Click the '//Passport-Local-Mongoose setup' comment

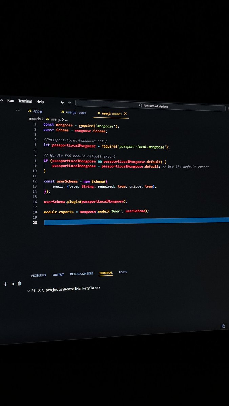76,140
